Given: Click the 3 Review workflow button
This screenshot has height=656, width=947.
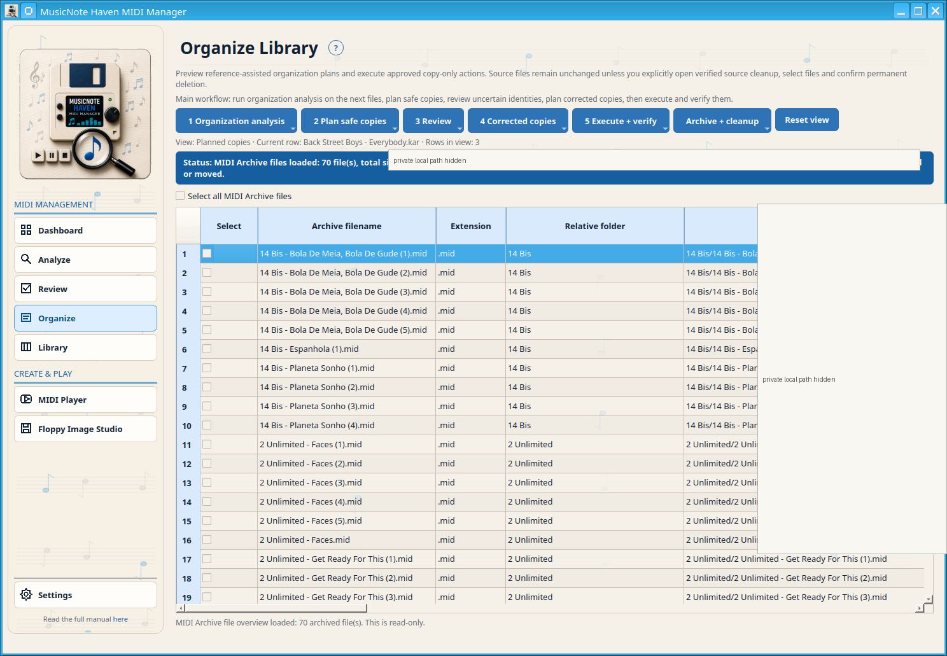Looking at the screenshot, I should 433,121.
